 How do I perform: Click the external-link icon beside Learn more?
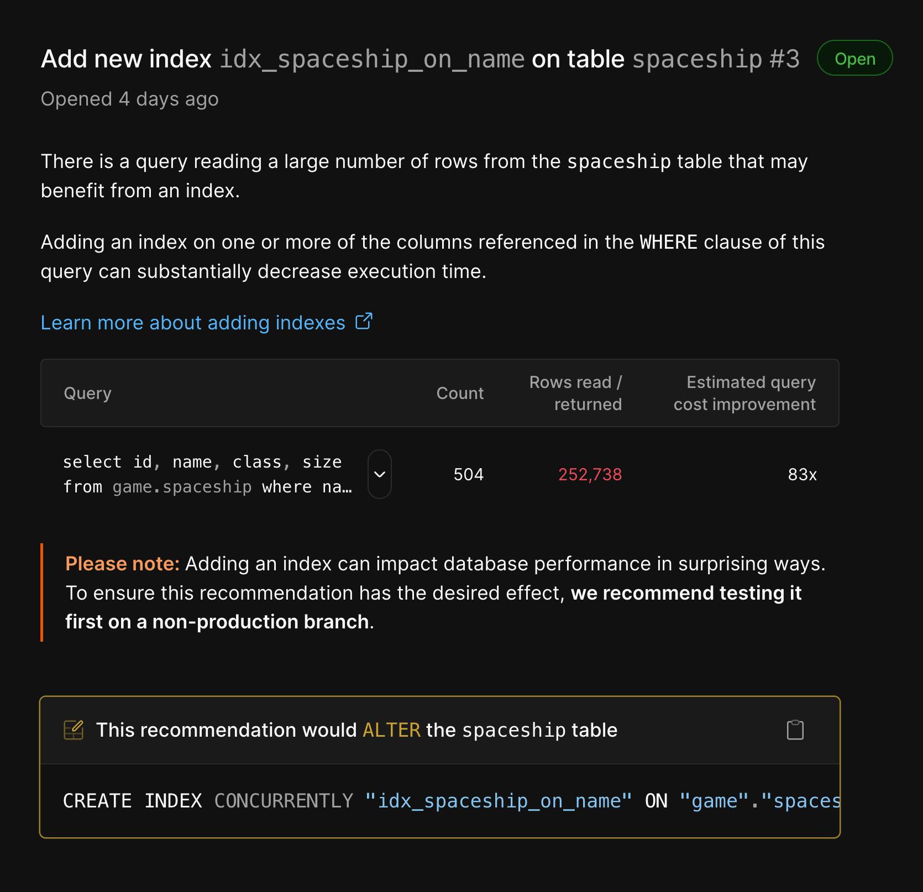tap(364, 321)
